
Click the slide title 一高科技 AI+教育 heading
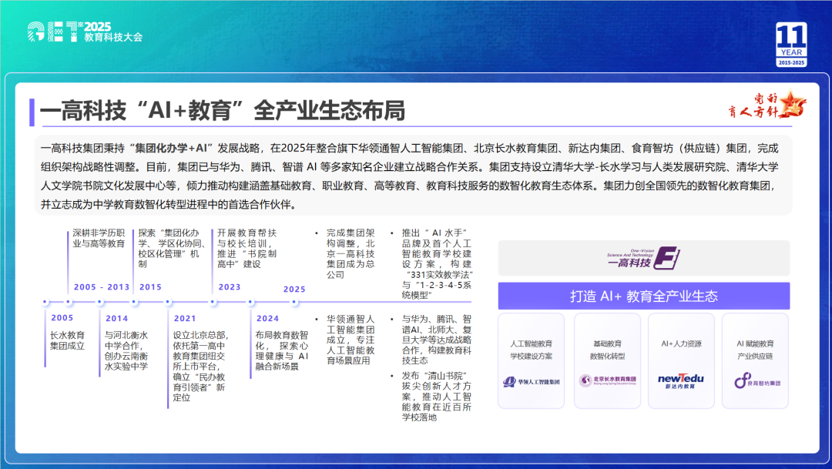tap(222, 111)
